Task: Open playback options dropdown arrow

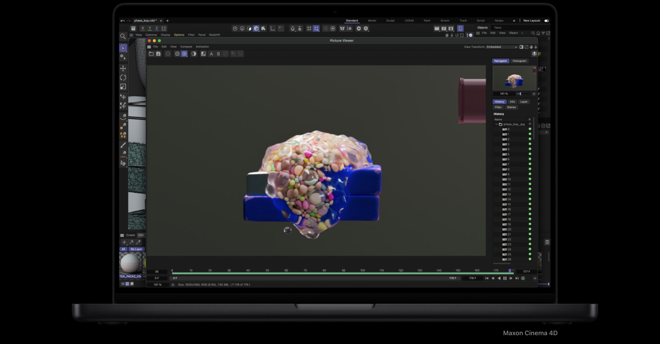Action: 535,278
